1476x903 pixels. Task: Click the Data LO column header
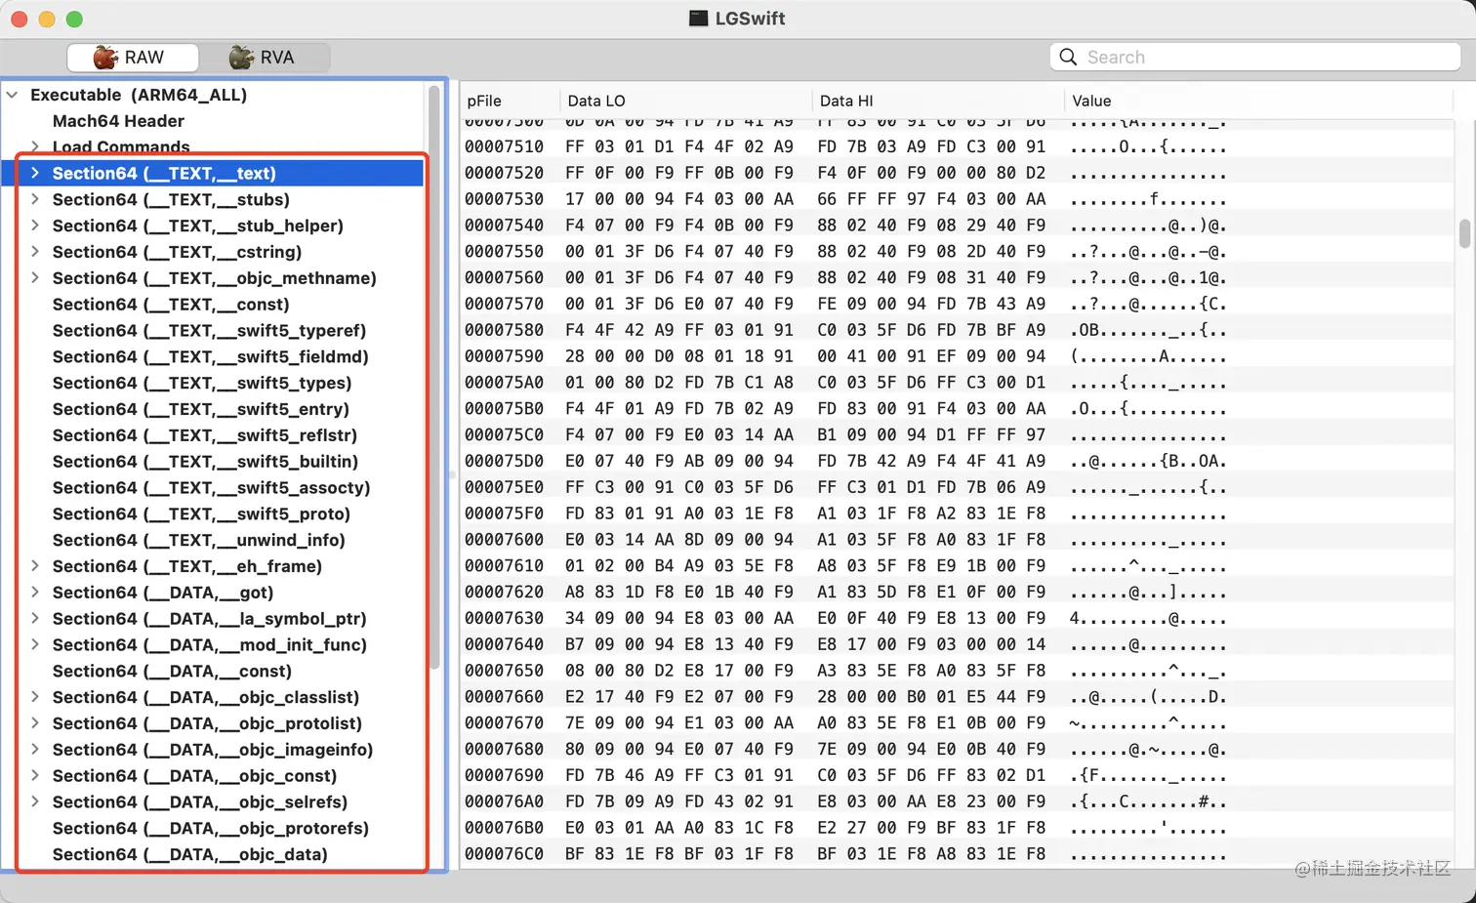coord(685,101)
